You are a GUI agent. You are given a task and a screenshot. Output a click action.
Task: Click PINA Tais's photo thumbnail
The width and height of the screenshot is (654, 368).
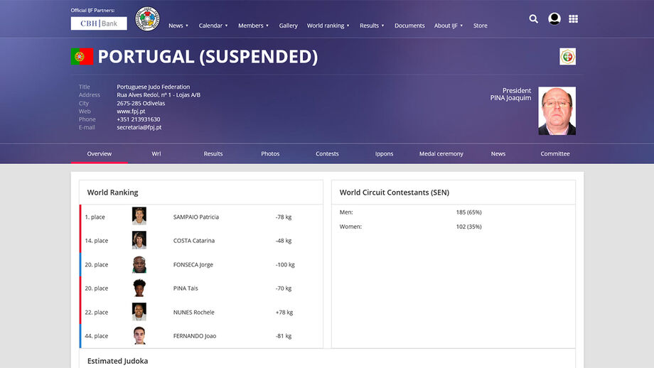coord(139,288)
